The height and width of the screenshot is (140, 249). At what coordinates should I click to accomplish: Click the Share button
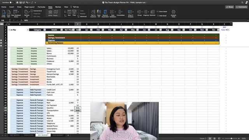[x=230, y=7]
